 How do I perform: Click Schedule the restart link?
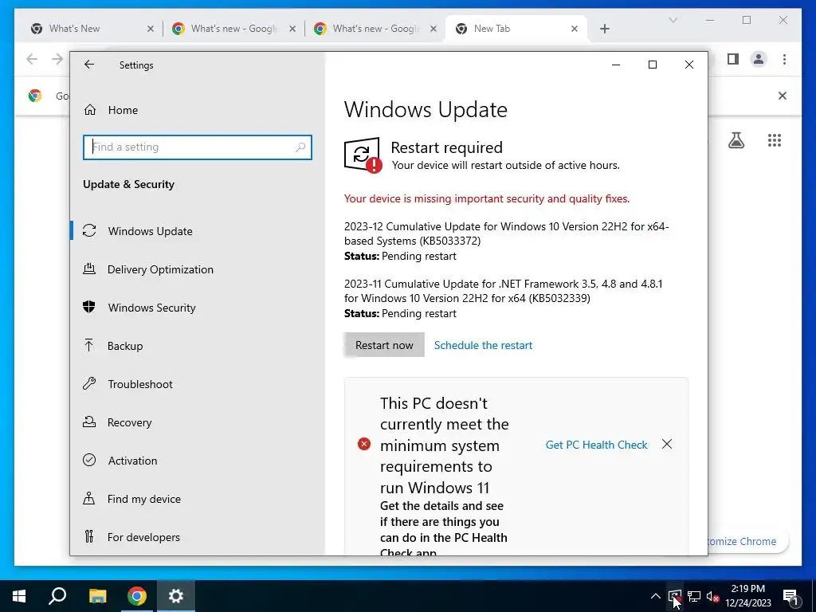point(483,345)
